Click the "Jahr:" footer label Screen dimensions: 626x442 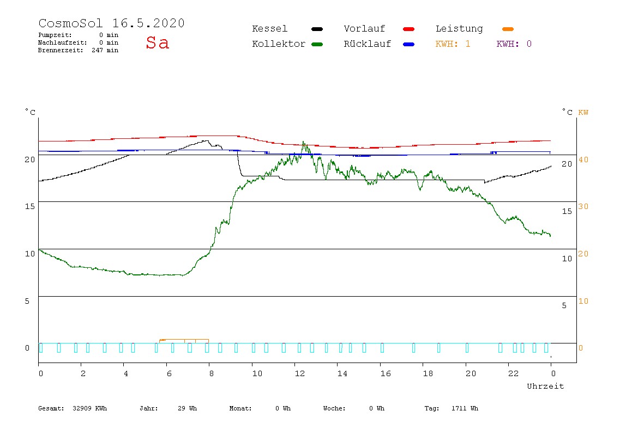point(148,408)
